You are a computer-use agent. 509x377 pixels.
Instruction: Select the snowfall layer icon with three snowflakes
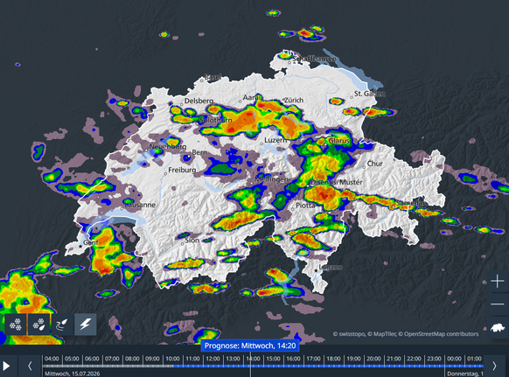[x=15, y=324]
